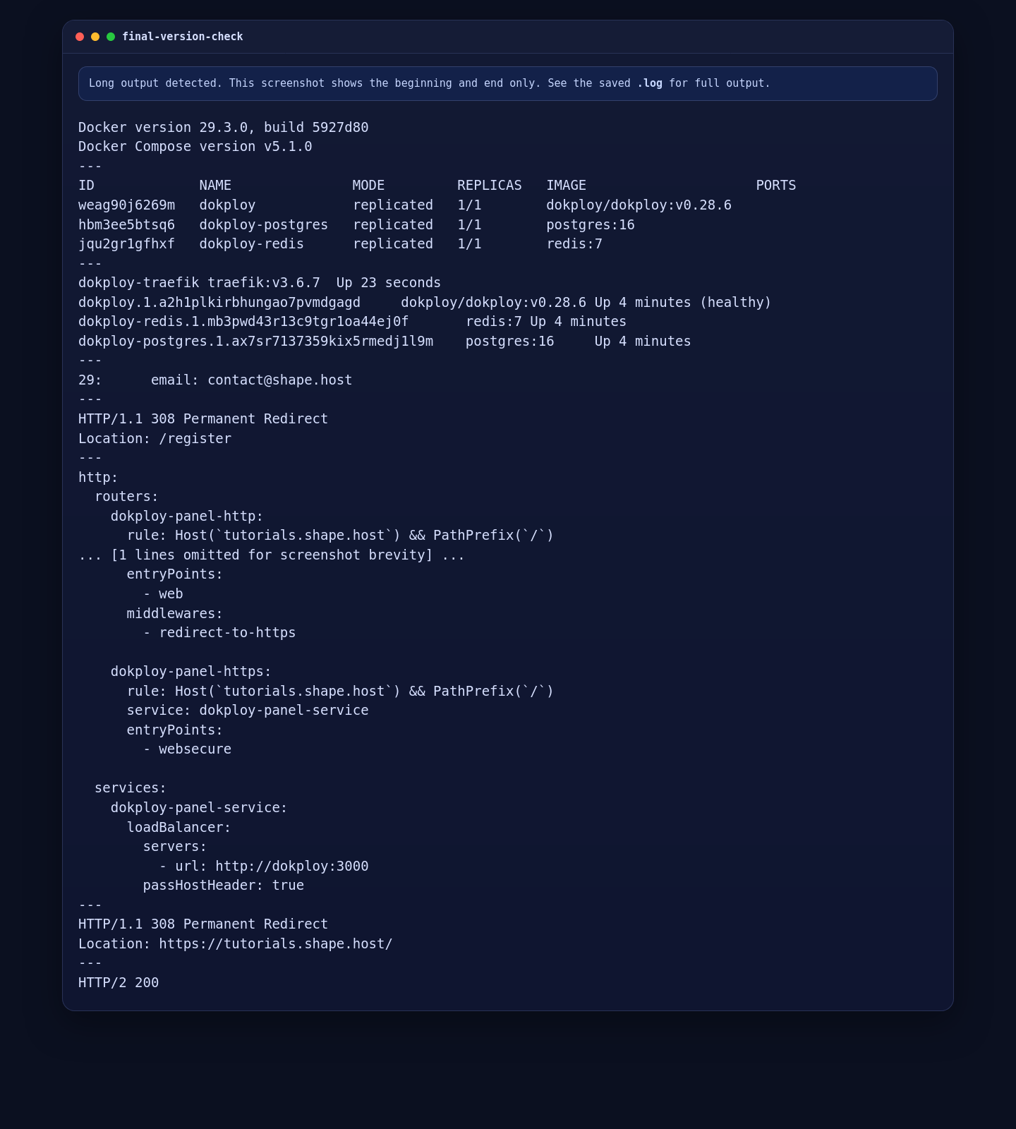This screenshot has height=1129, width=1016.
Task: Click the '(healthy)' status text
Action: [x=736, y=303]
